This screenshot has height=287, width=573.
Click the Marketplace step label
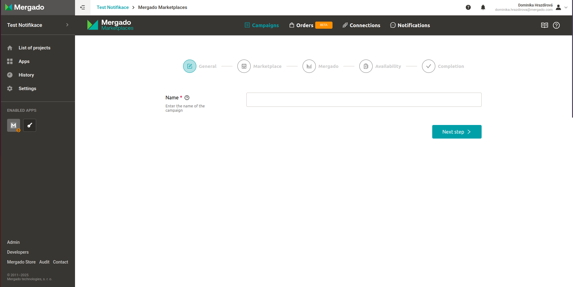coord(267,66)
